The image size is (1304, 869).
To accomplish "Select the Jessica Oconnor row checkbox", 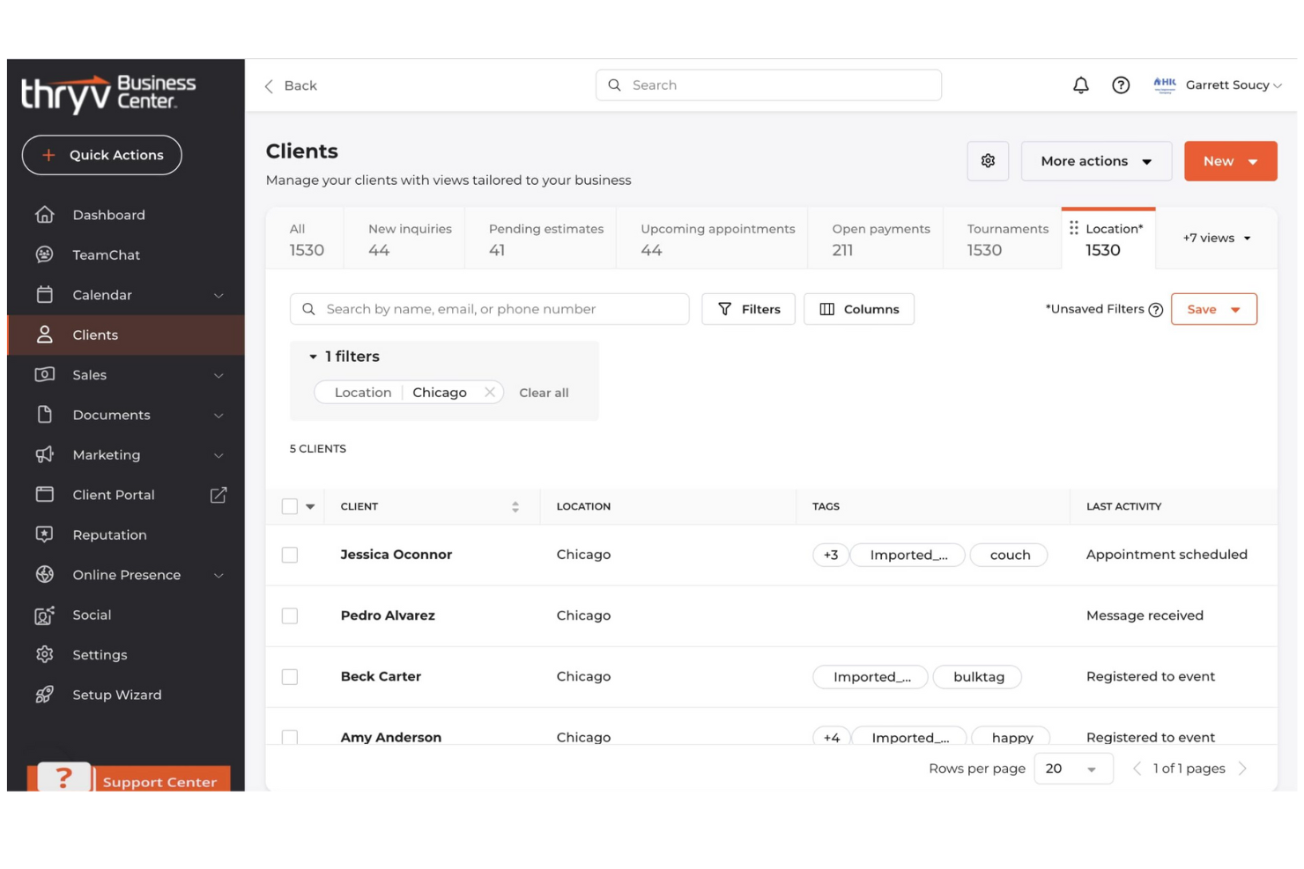I will [x=289, y=555].
